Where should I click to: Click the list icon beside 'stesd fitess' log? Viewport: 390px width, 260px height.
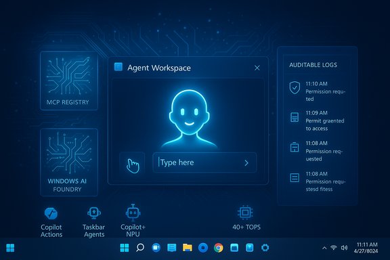(x=295, y=177)
